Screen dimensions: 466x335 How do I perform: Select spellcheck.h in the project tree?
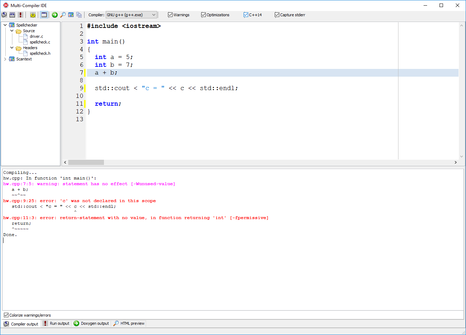(x=40, y=53)
